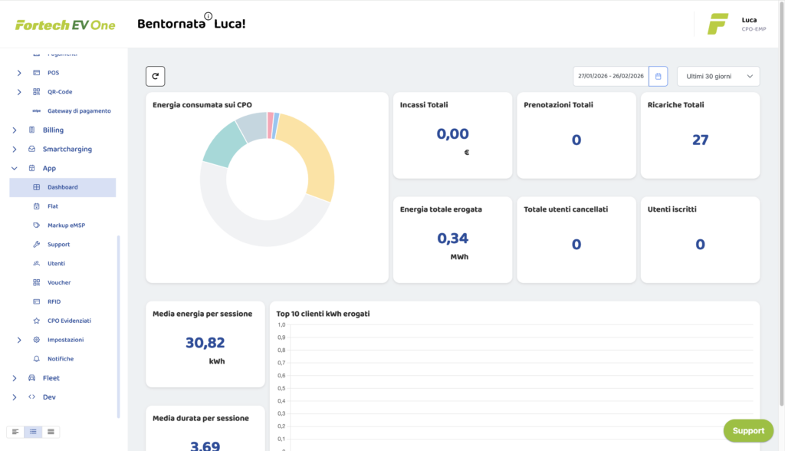The width and height of the screenshot is (785, 451).
Task: Click the RFID card icon
Action: pos(37,301)
